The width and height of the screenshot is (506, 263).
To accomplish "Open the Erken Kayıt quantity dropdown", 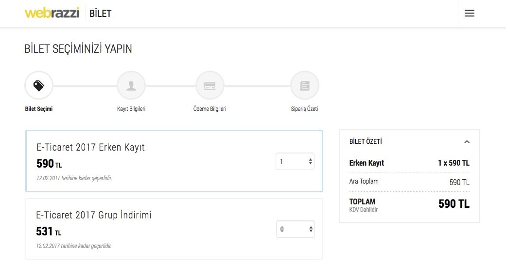I will [295, 162].
